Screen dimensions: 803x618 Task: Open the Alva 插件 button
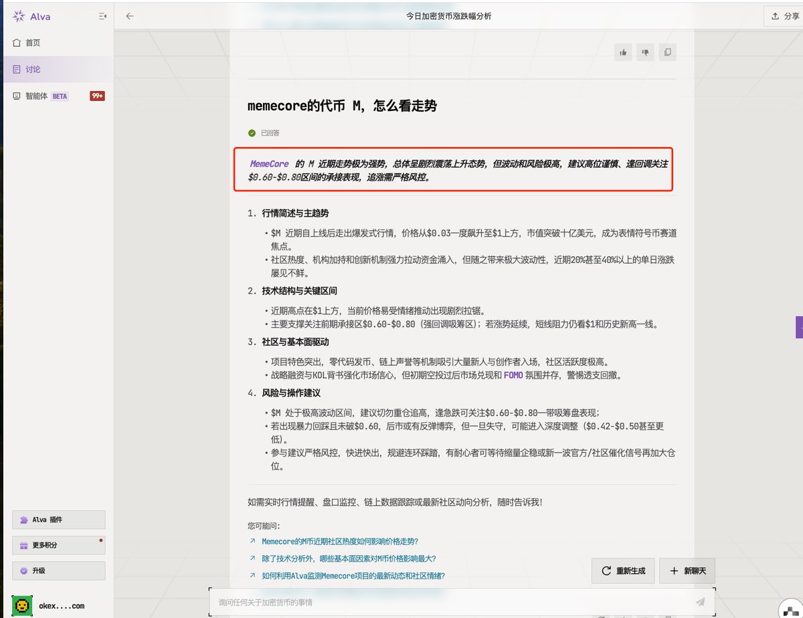[58, 520]
